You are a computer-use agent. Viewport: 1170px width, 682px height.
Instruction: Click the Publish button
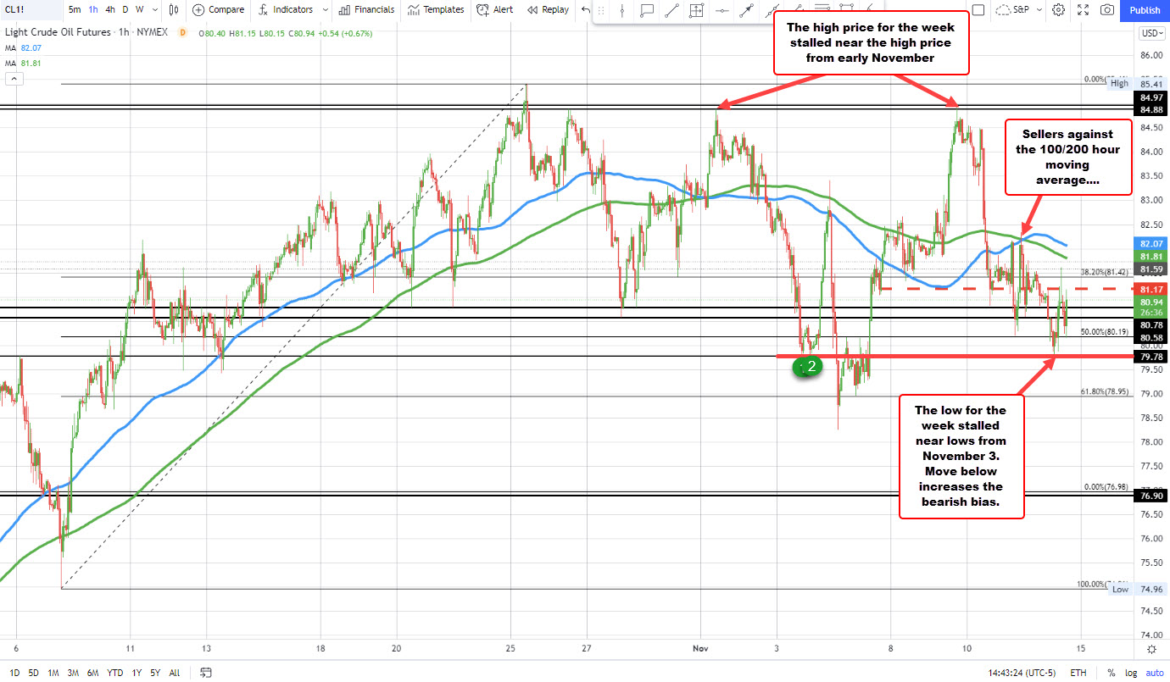pyautogui.click(x=1145, y=10)
